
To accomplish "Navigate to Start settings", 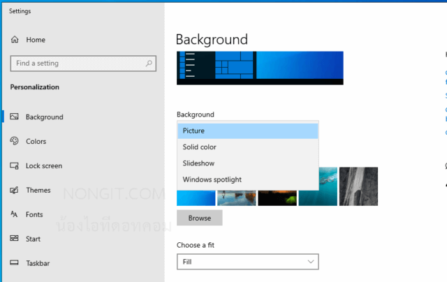I will coord(33,239).
